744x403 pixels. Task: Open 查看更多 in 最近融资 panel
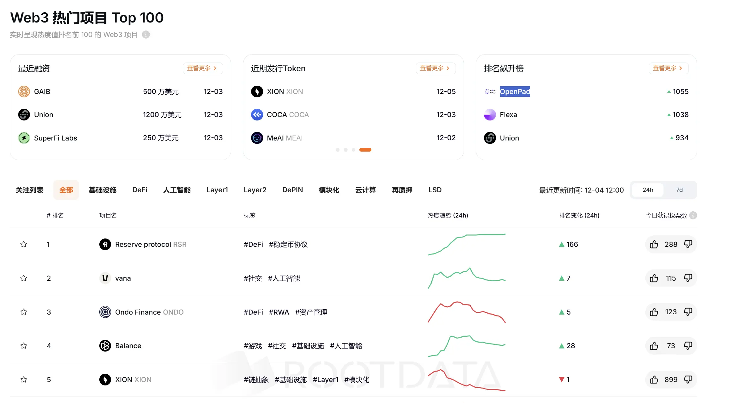203,68
